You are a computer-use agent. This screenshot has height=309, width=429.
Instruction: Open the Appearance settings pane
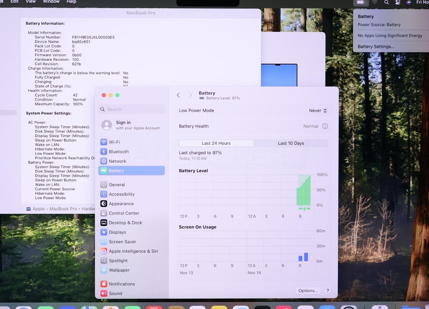point(121,204)
